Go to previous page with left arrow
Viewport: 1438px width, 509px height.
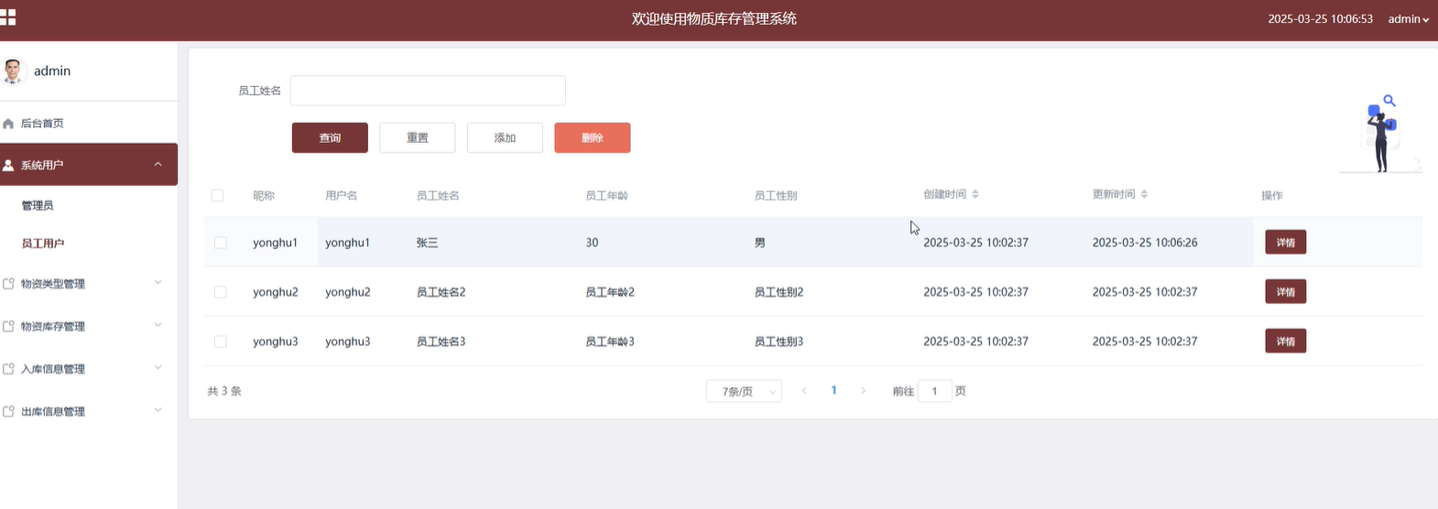tap(804, 391)
